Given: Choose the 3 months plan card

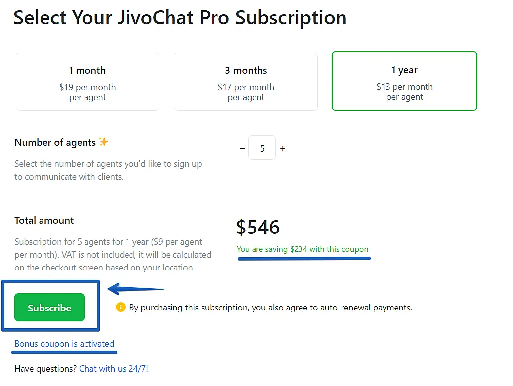Looking at the screenshot, I should pos(246,81).
